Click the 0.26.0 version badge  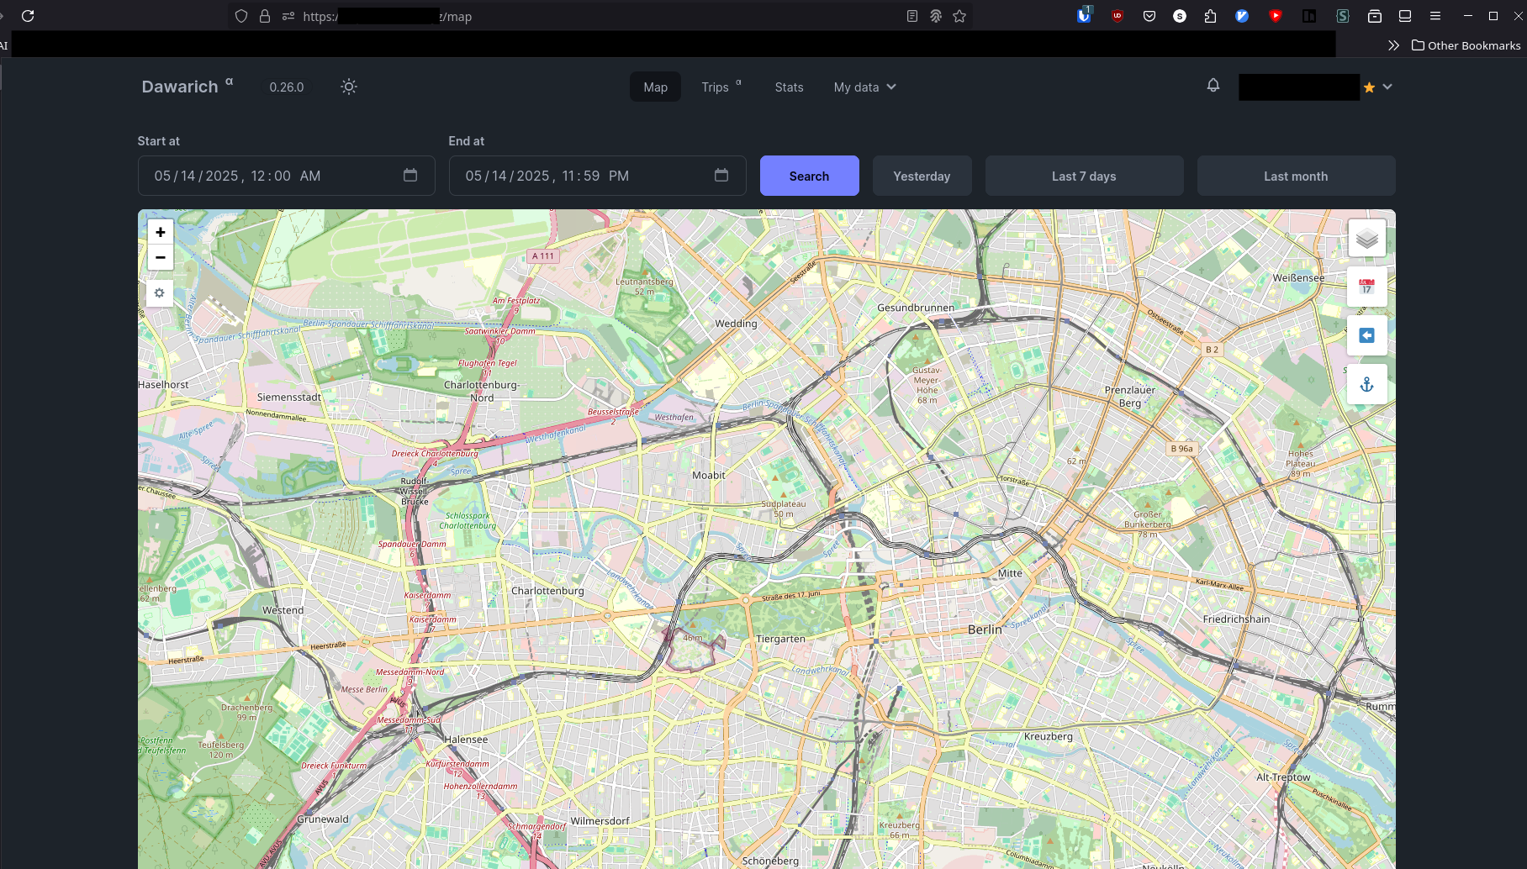coord(287,87)
